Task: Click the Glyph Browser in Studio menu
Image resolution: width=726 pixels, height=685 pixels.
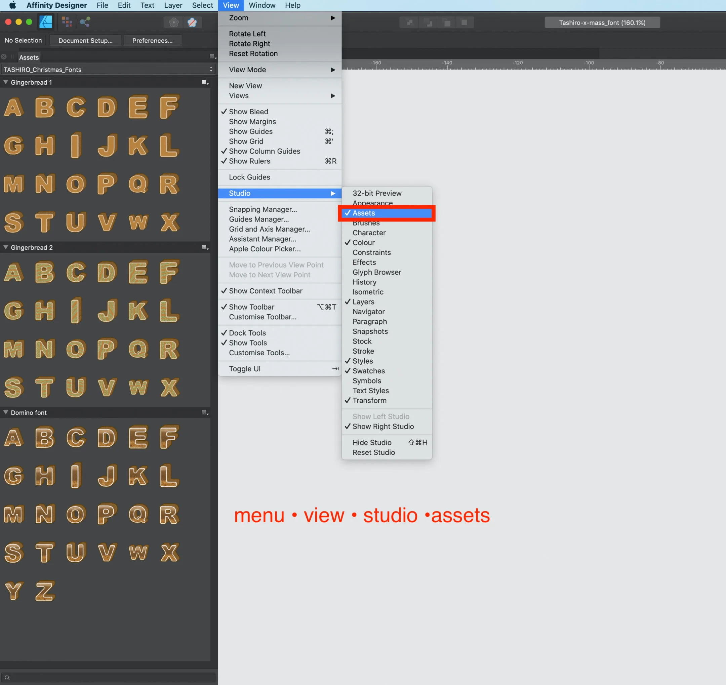Action: 376,272
